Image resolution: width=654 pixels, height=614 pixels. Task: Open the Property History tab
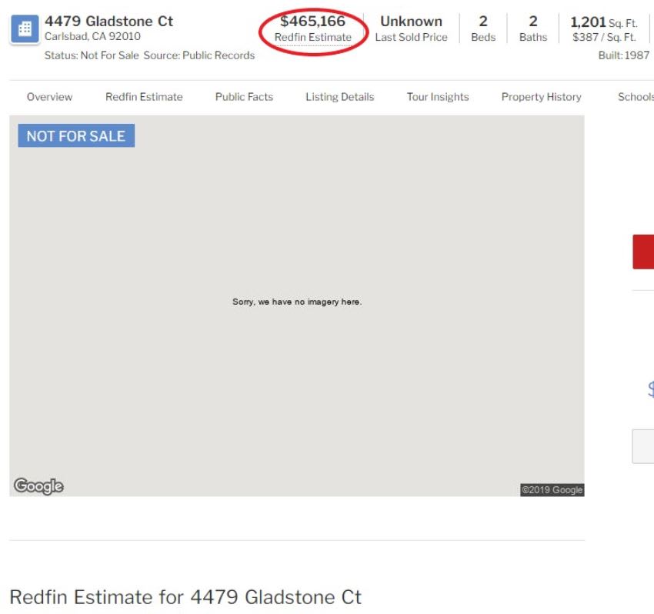(x=542, y=97)
